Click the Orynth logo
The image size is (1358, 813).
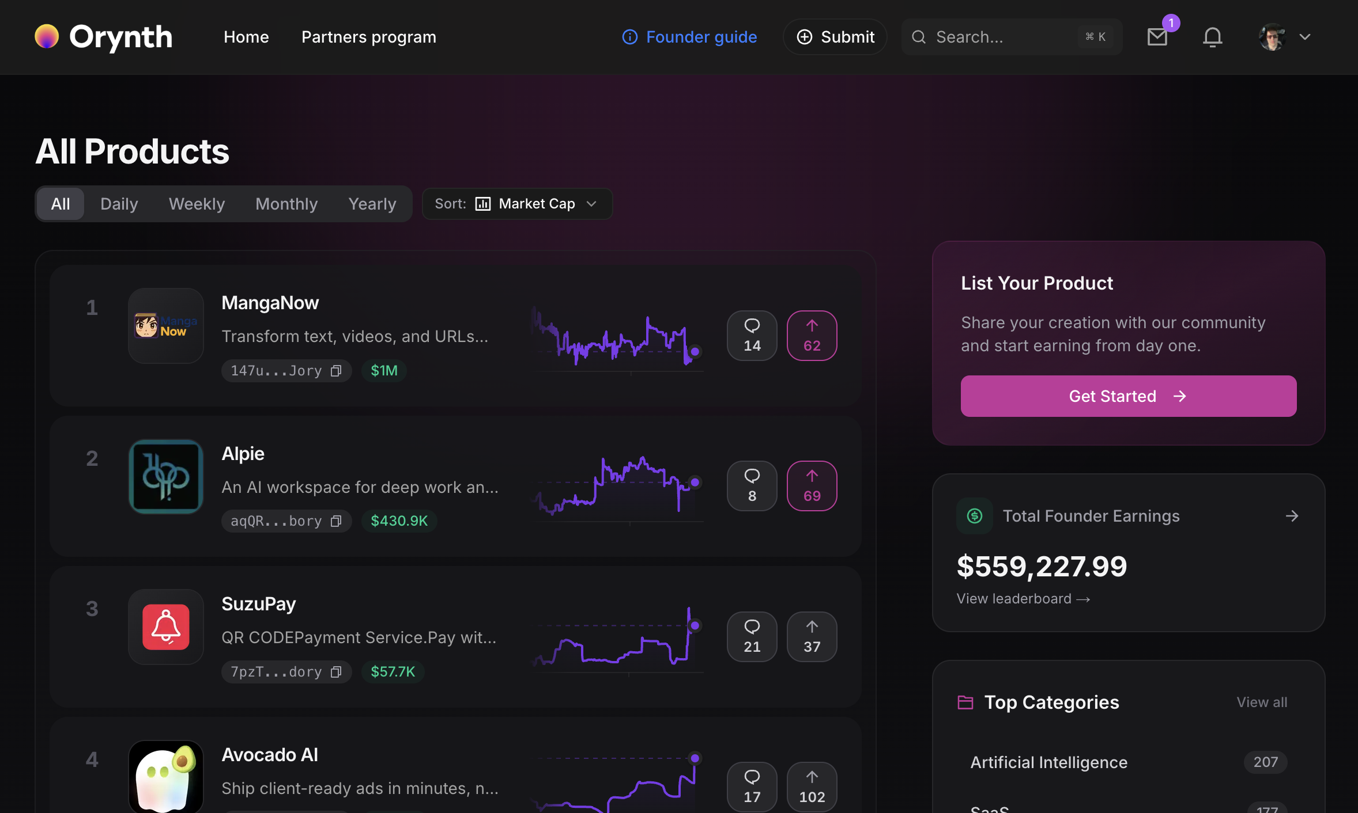coord(104,37)
